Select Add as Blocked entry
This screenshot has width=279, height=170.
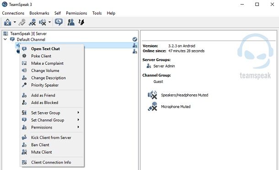pos(52,103)
